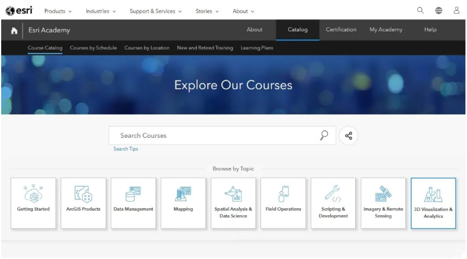Open Learning Plans page
This screenshot has height=259, width=467.
pyautogui.click(x=257, y=48)
